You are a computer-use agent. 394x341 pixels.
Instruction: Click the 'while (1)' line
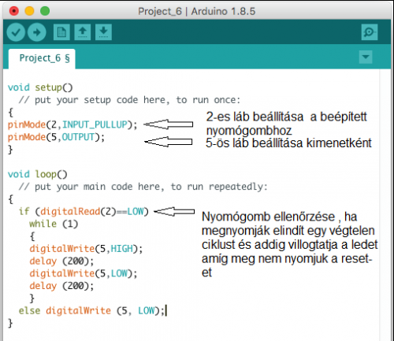54,224
